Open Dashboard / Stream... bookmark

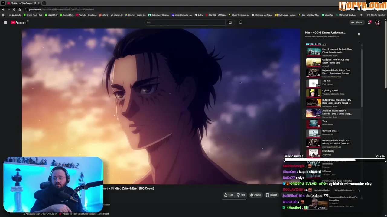159,15
